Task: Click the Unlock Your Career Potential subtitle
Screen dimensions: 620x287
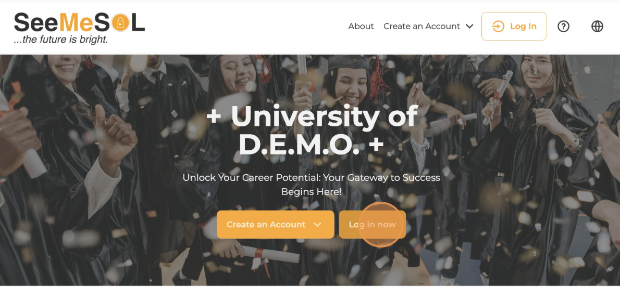Action: (x=311, y=185)
